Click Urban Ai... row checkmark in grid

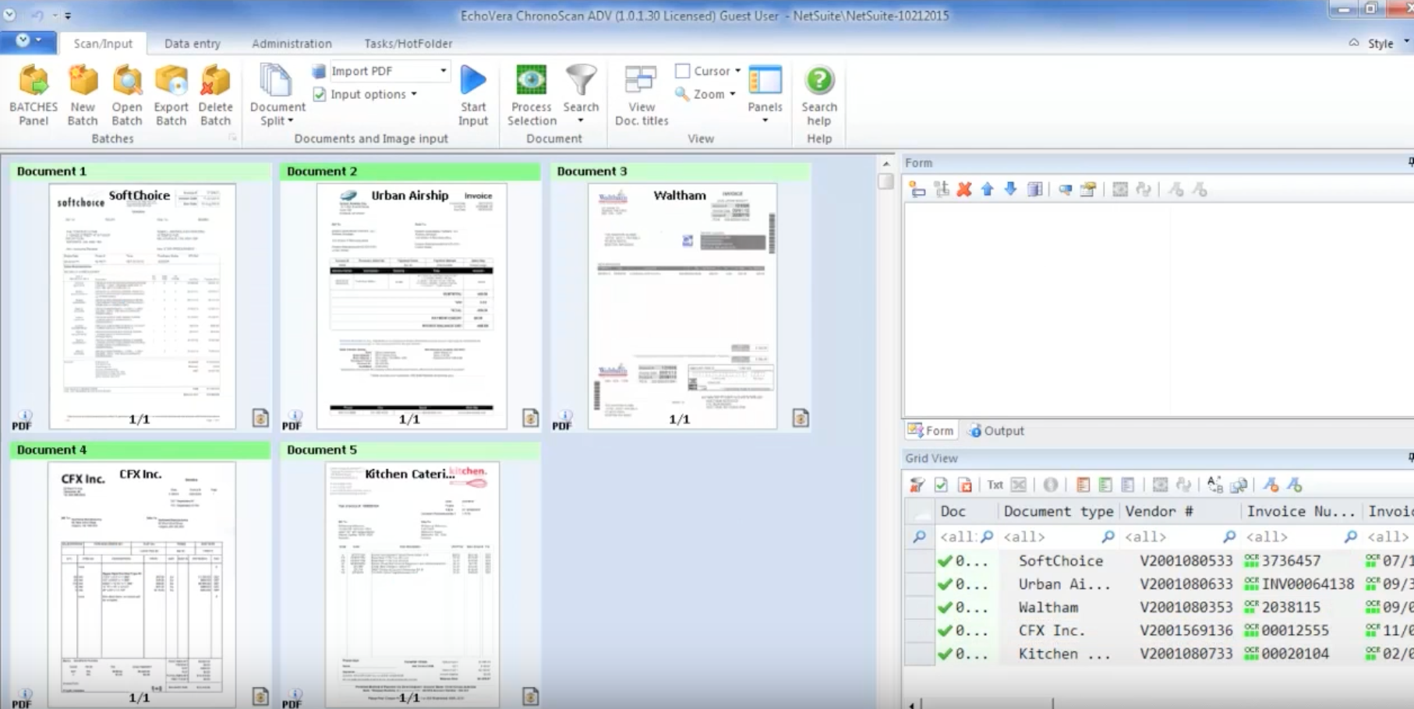[945, 584]
